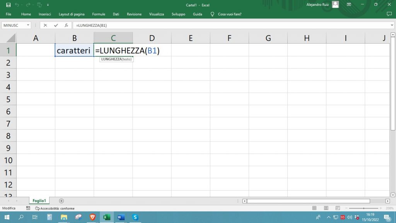Open the Formule ribbon tab
This screenshot has width=396, height=223.
pyautogui.click(x=99, y=14)
